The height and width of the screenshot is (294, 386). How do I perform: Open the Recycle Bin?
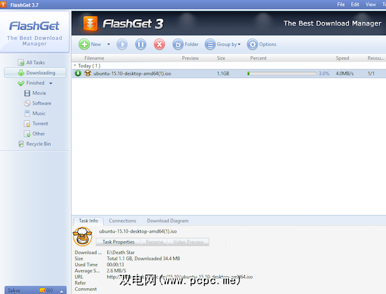[x=35, y=144]
